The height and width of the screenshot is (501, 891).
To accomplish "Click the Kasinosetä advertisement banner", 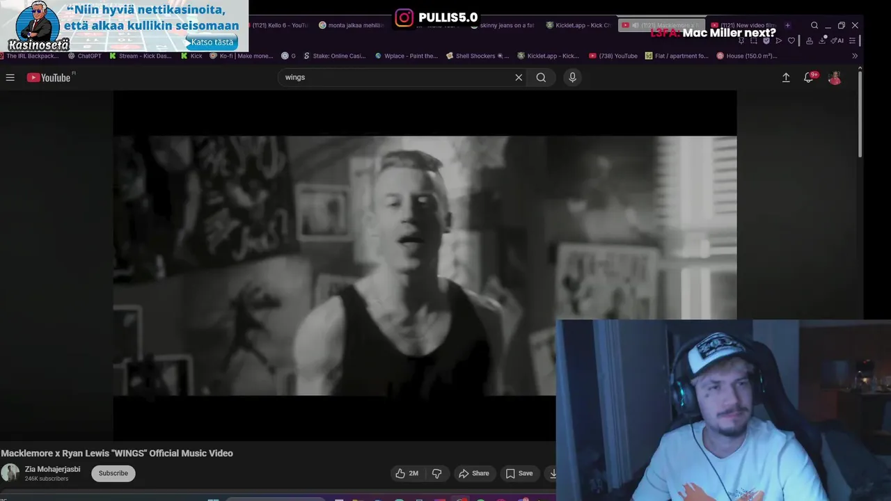I will click(124, 26).
